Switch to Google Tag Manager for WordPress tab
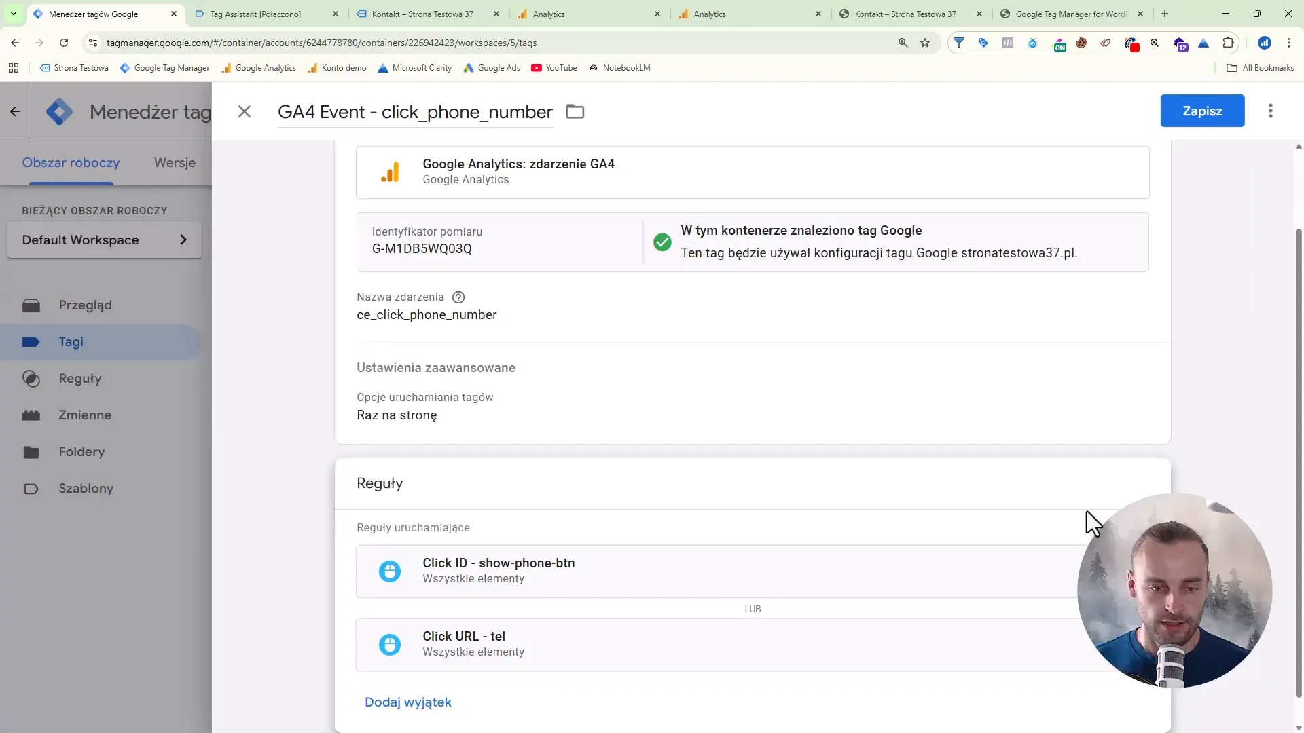The width and height of the screenshot is (1304, 733). 1070,14
